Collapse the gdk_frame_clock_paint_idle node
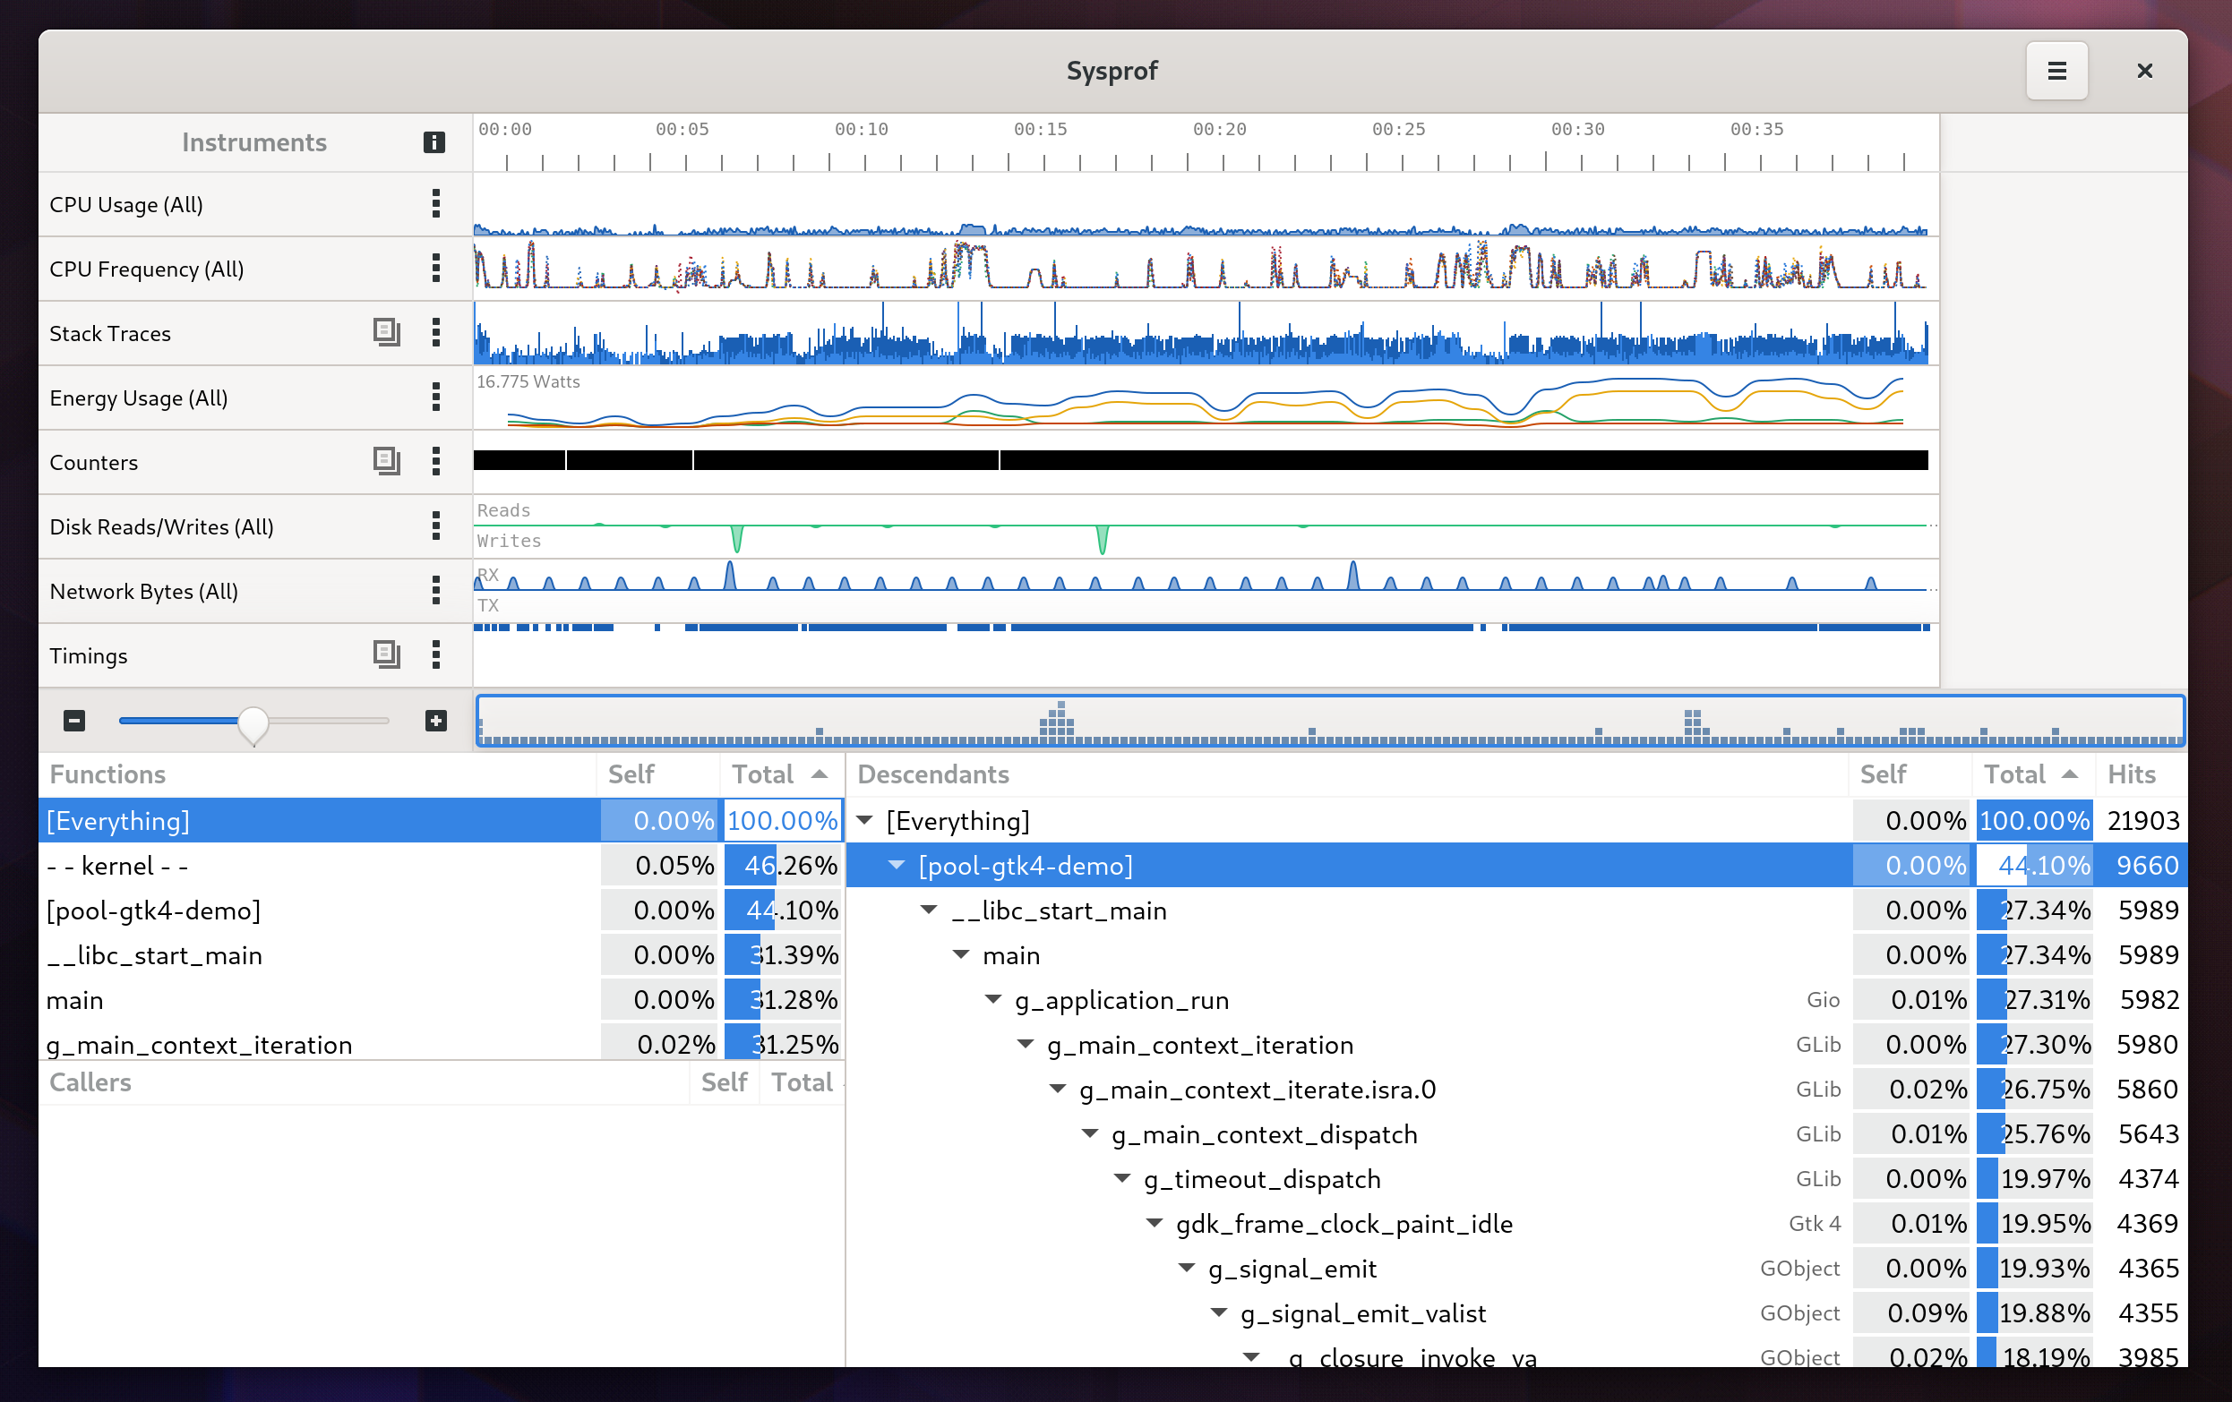Image resolution: width=2232 pixels, height=1402 pixels. (1154, 1223)
